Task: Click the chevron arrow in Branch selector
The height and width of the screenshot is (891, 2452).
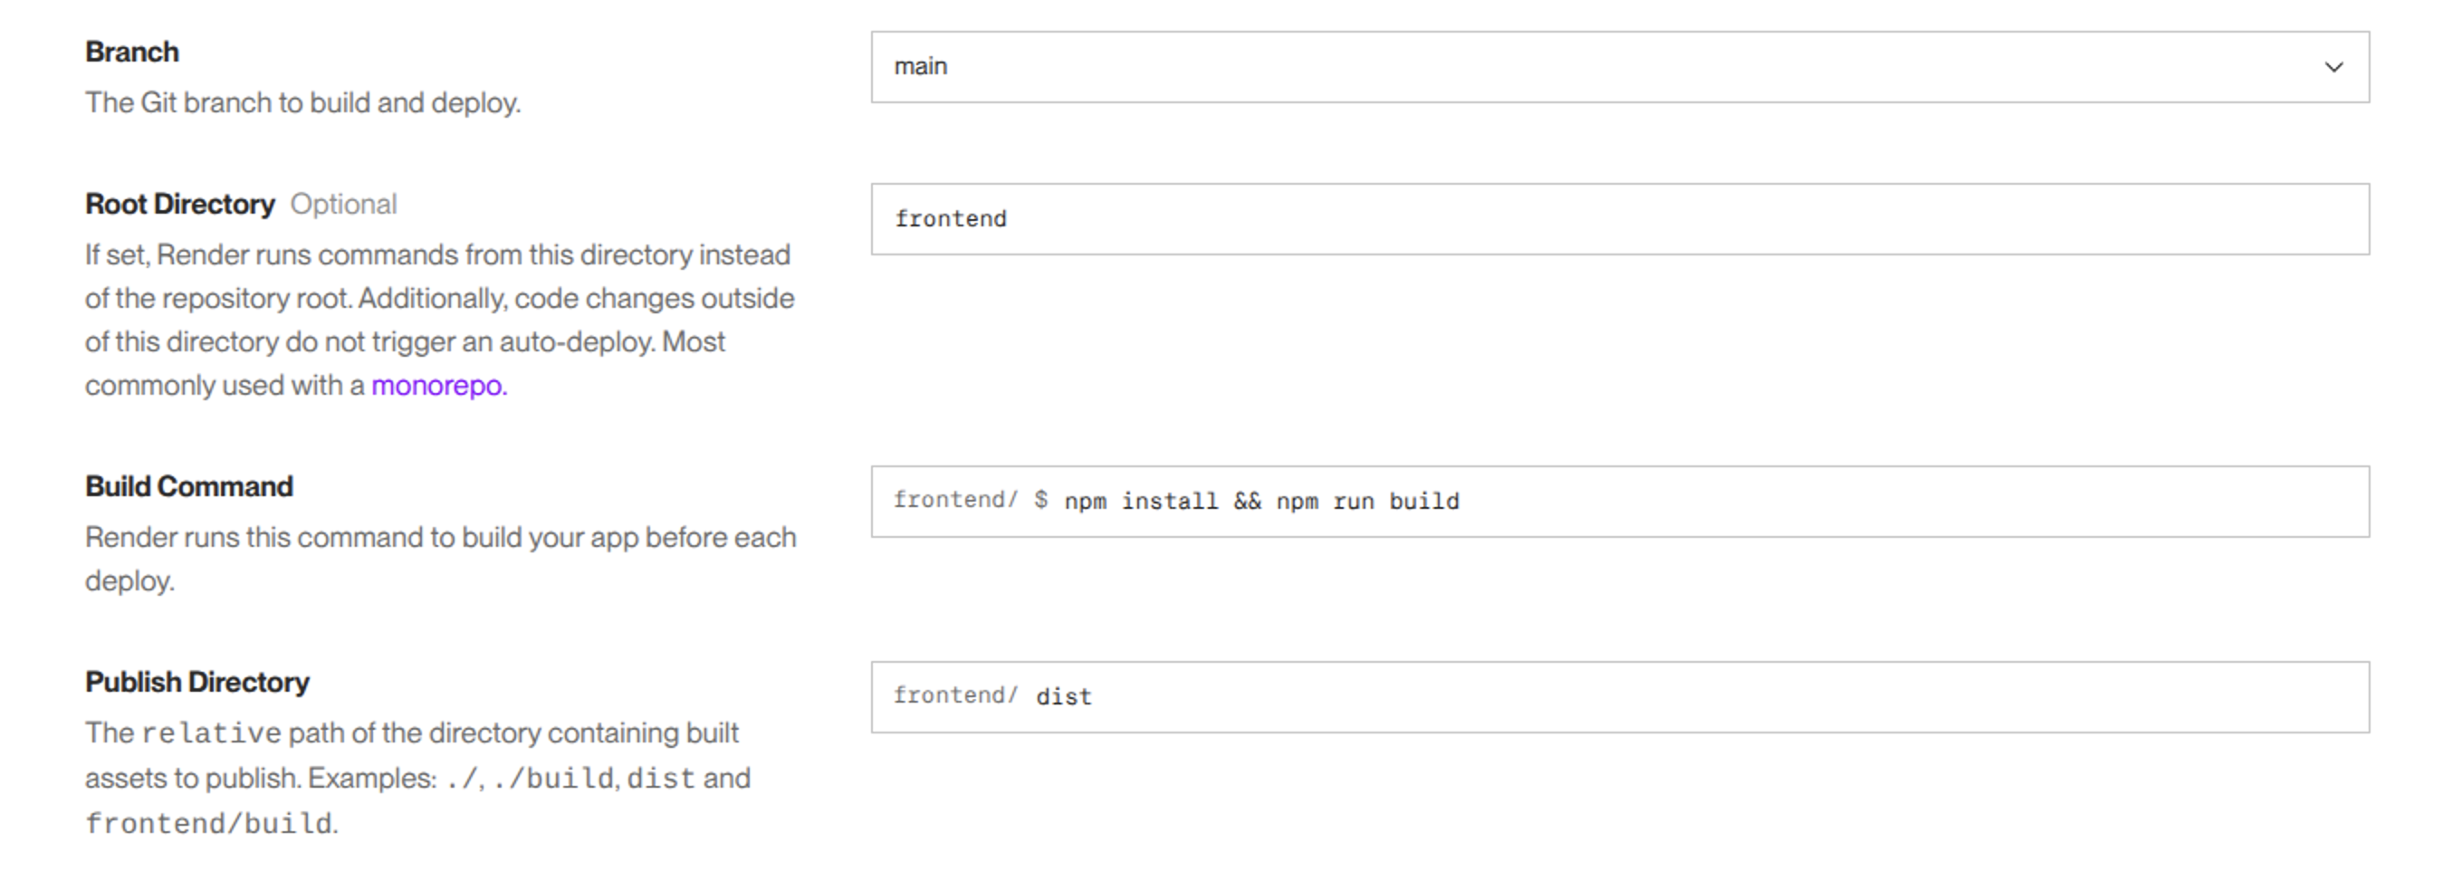Action: [2333, 68]
